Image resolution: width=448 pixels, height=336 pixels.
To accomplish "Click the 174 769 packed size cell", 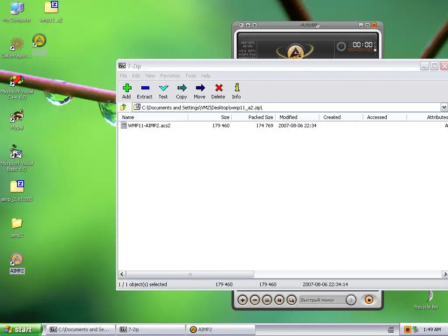I will point(265,126).
